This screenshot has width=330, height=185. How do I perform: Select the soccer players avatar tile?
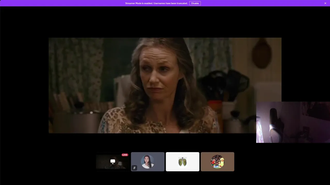click(x=218, y=162)
